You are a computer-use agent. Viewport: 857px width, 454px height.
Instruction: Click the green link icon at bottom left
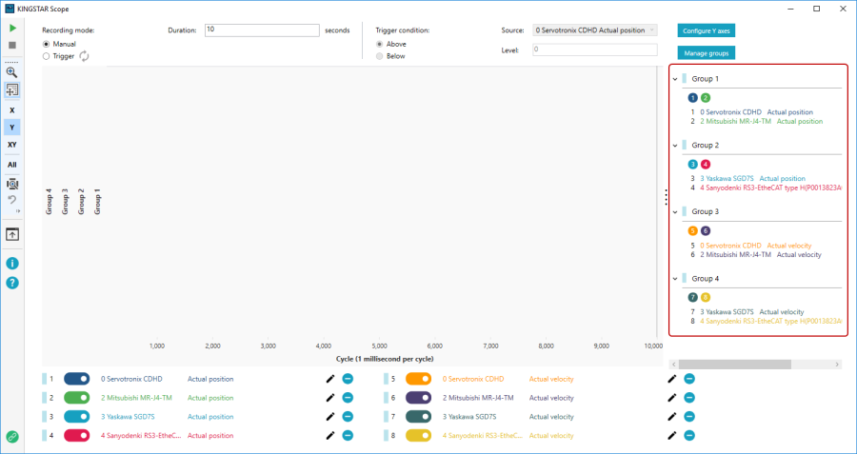point(12,437)
